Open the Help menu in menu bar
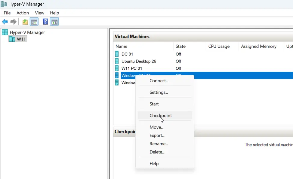293x179 pixels. tap(54, 13)
